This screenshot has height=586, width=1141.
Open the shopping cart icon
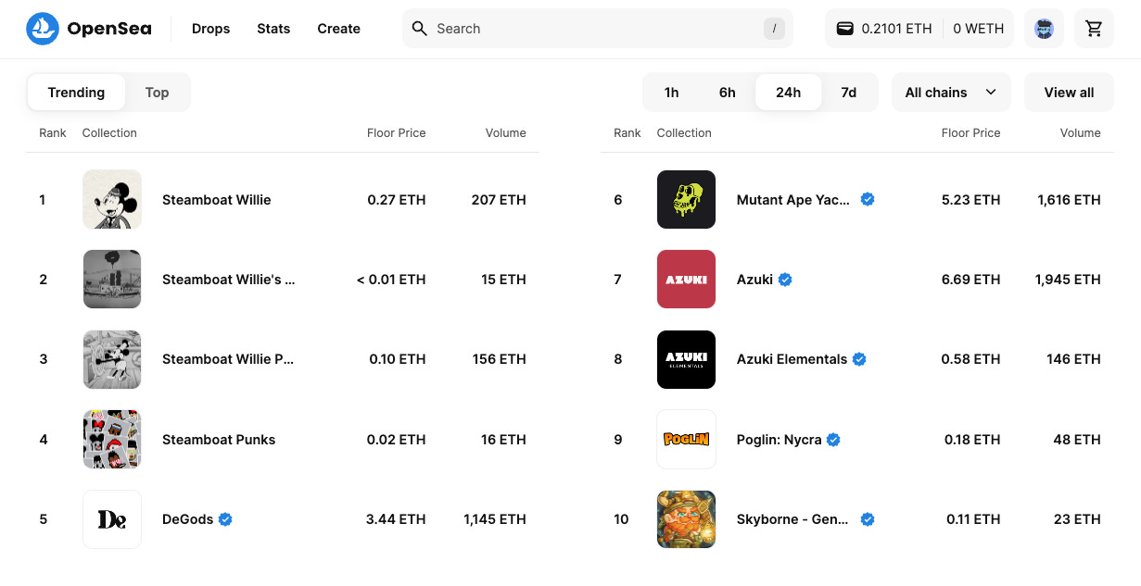coord(1094,29)
